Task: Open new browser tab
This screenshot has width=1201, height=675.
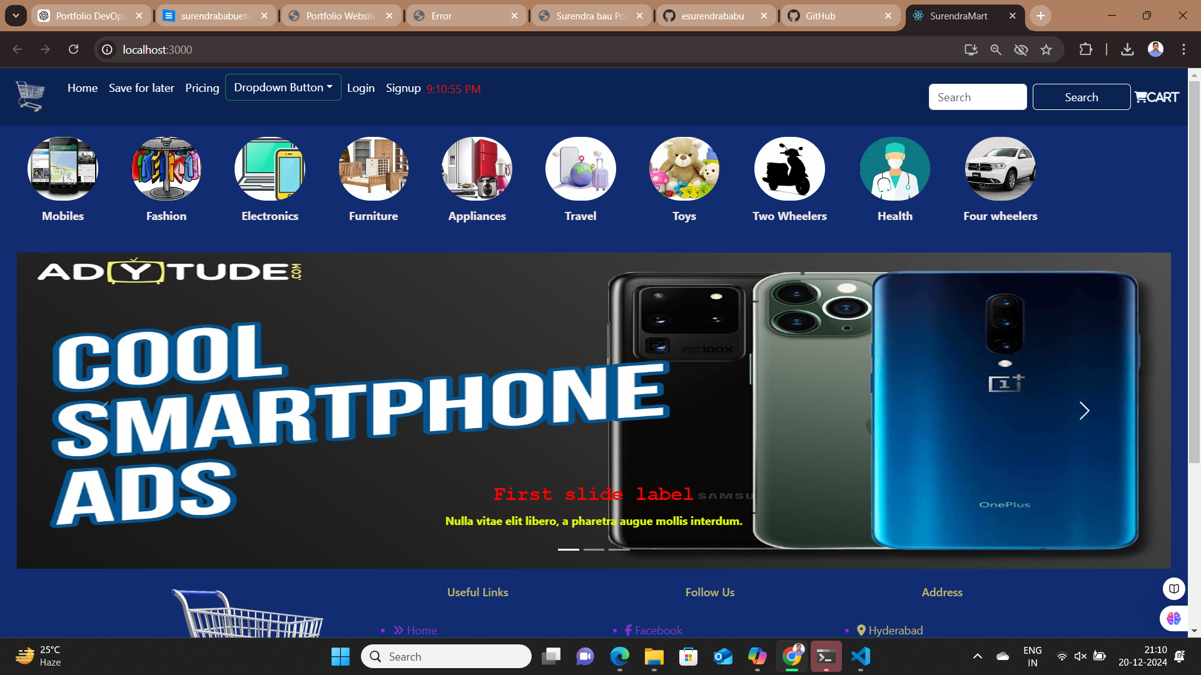Action: tap(1041, 16)
